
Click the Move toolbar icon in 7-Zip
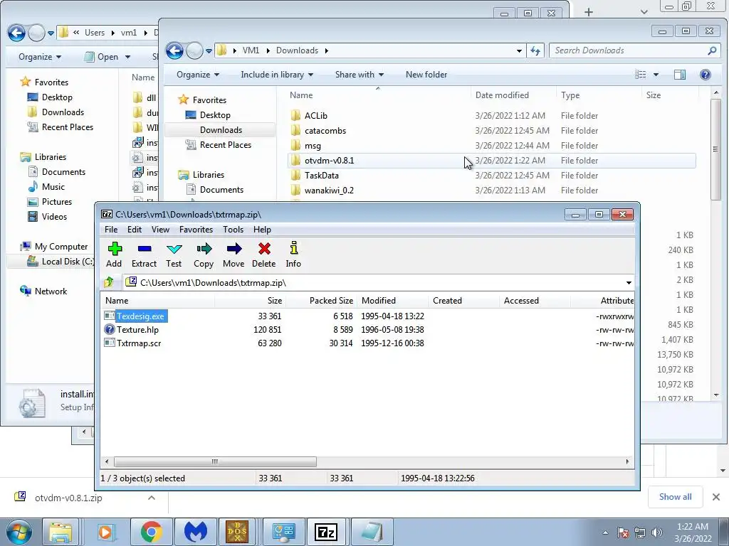coord(234,255)
